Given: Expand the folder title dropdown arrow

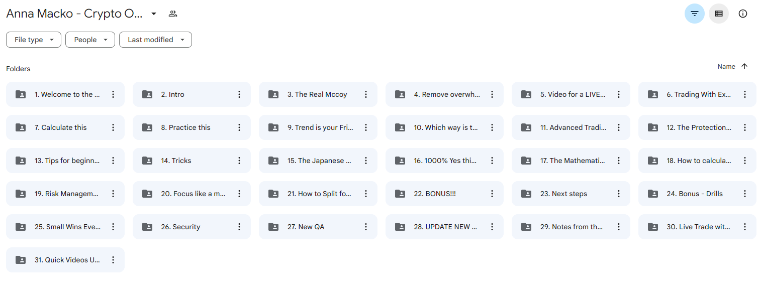Looking at the screenshot, I should tap(154, 14).
